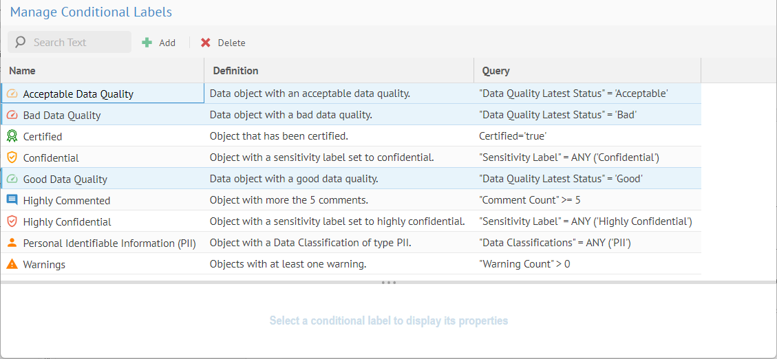Select the Personal Identifiable Information (PII) row name

(x=109, y=243)
